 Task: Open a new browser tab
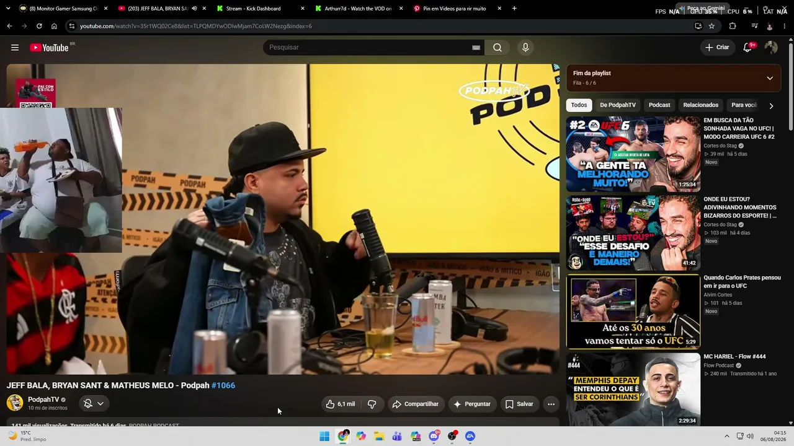514,9
